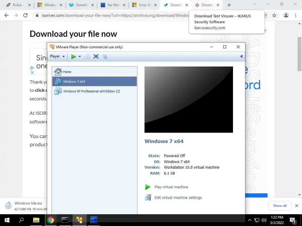The image size is (302, 226).
Task: Open File Explorer from the taskbar
Action: click(x=36, y=220)
